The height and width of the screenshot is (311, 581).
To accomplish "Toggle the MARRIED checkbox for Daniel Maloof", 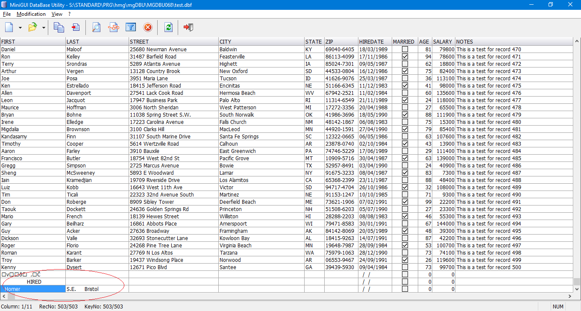I will coord(405,50).
